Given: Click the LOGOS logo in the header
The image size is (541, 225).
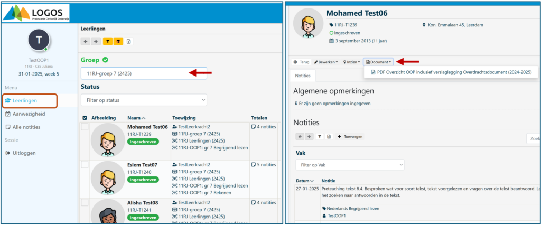Looking at the screenshot, I should pyautogui.click(x=36, y=13).
